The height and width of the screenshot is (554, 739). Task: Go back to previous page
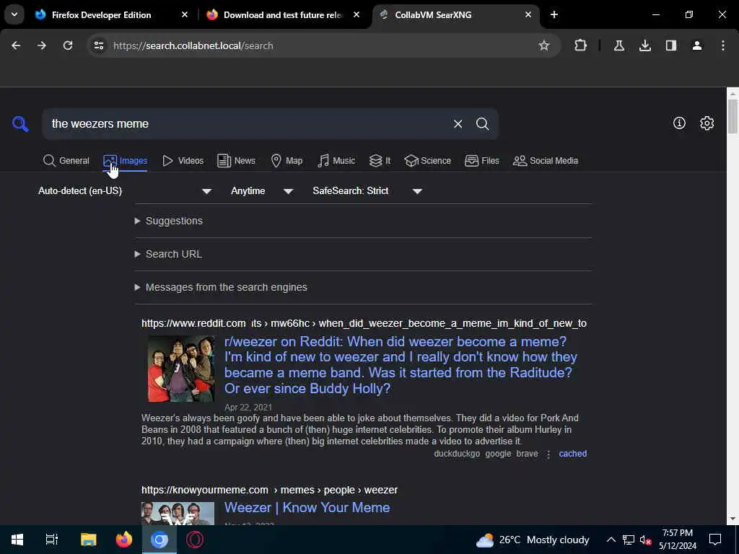16,45
